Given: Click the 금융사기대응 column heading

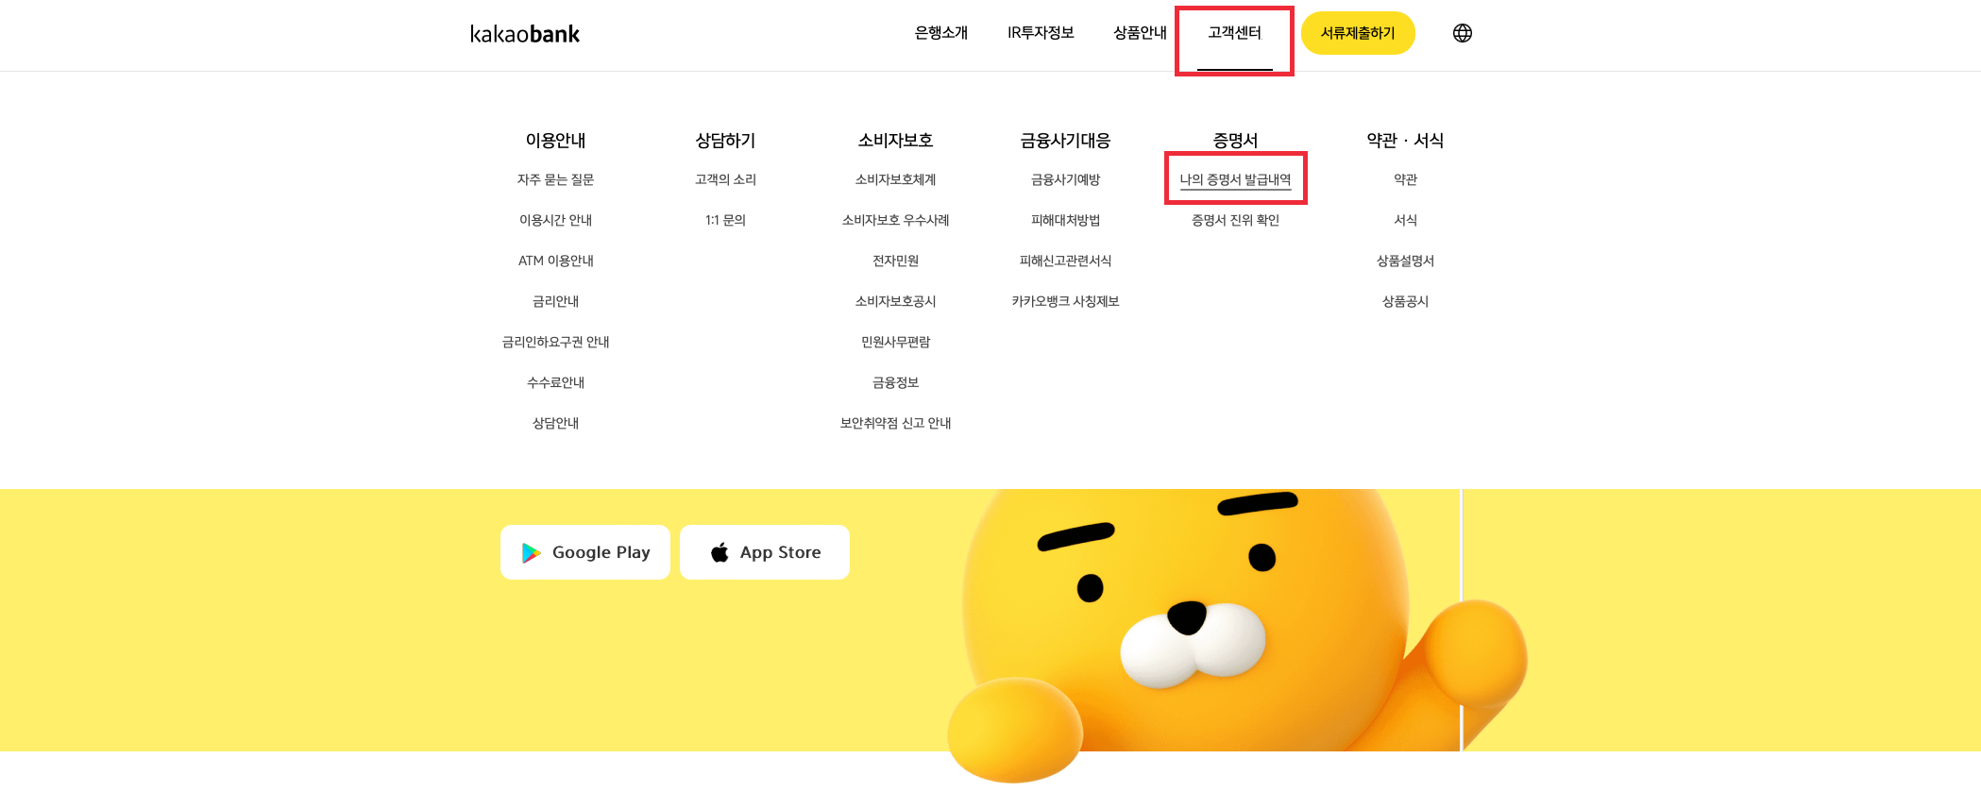Looking at the screenshot, I should pyautogui.click(x=1066, y=141).
